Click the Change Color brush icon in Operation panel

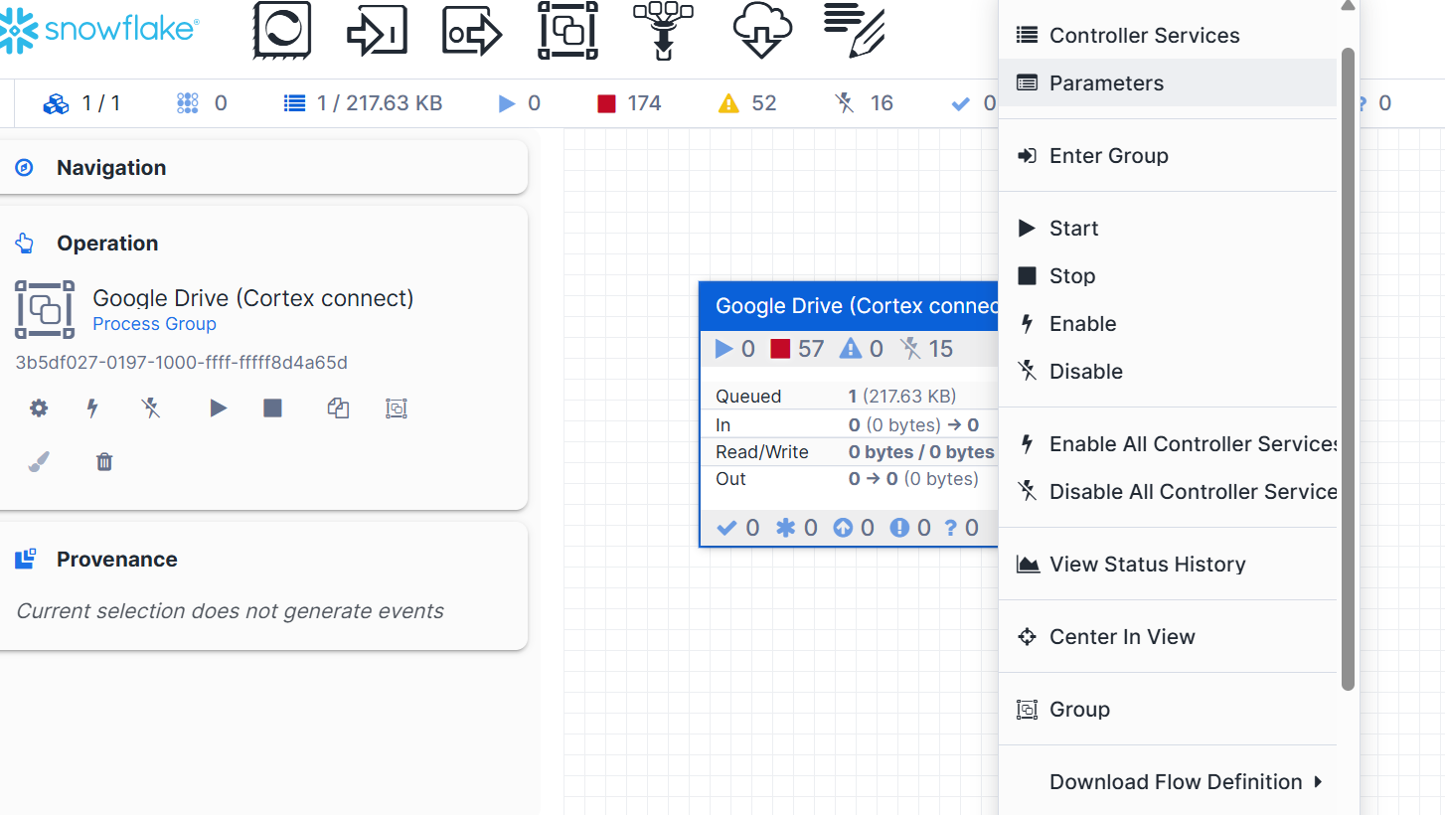(x=38, y=461)
